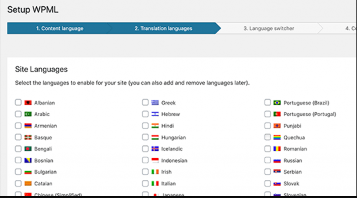Click the Serbian language label

(x=293, y=172)
